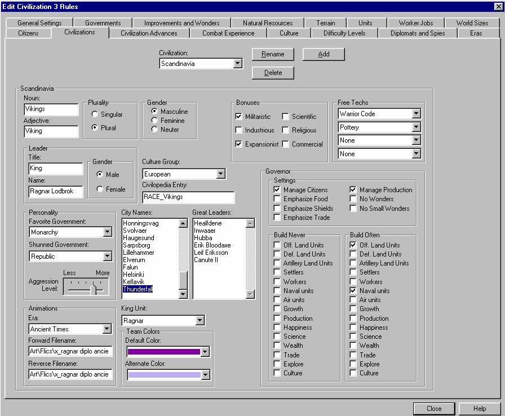
Task: Open the Difficulty Levels tab
Action: 344,33
